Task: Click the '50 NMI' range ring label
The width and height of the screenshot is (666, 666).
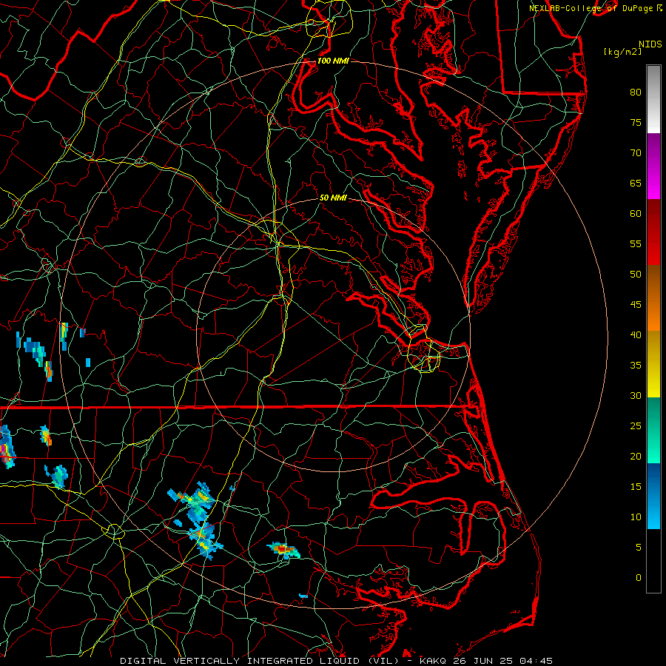Action: 333,198
